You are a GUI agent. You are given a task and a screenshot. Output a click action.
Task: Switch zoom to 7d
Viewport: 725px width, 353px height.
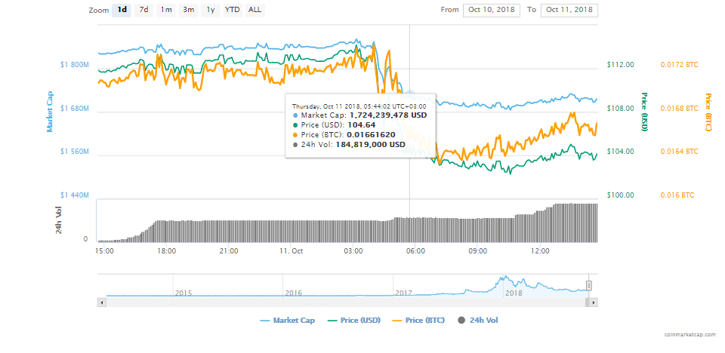pos(143,10)
